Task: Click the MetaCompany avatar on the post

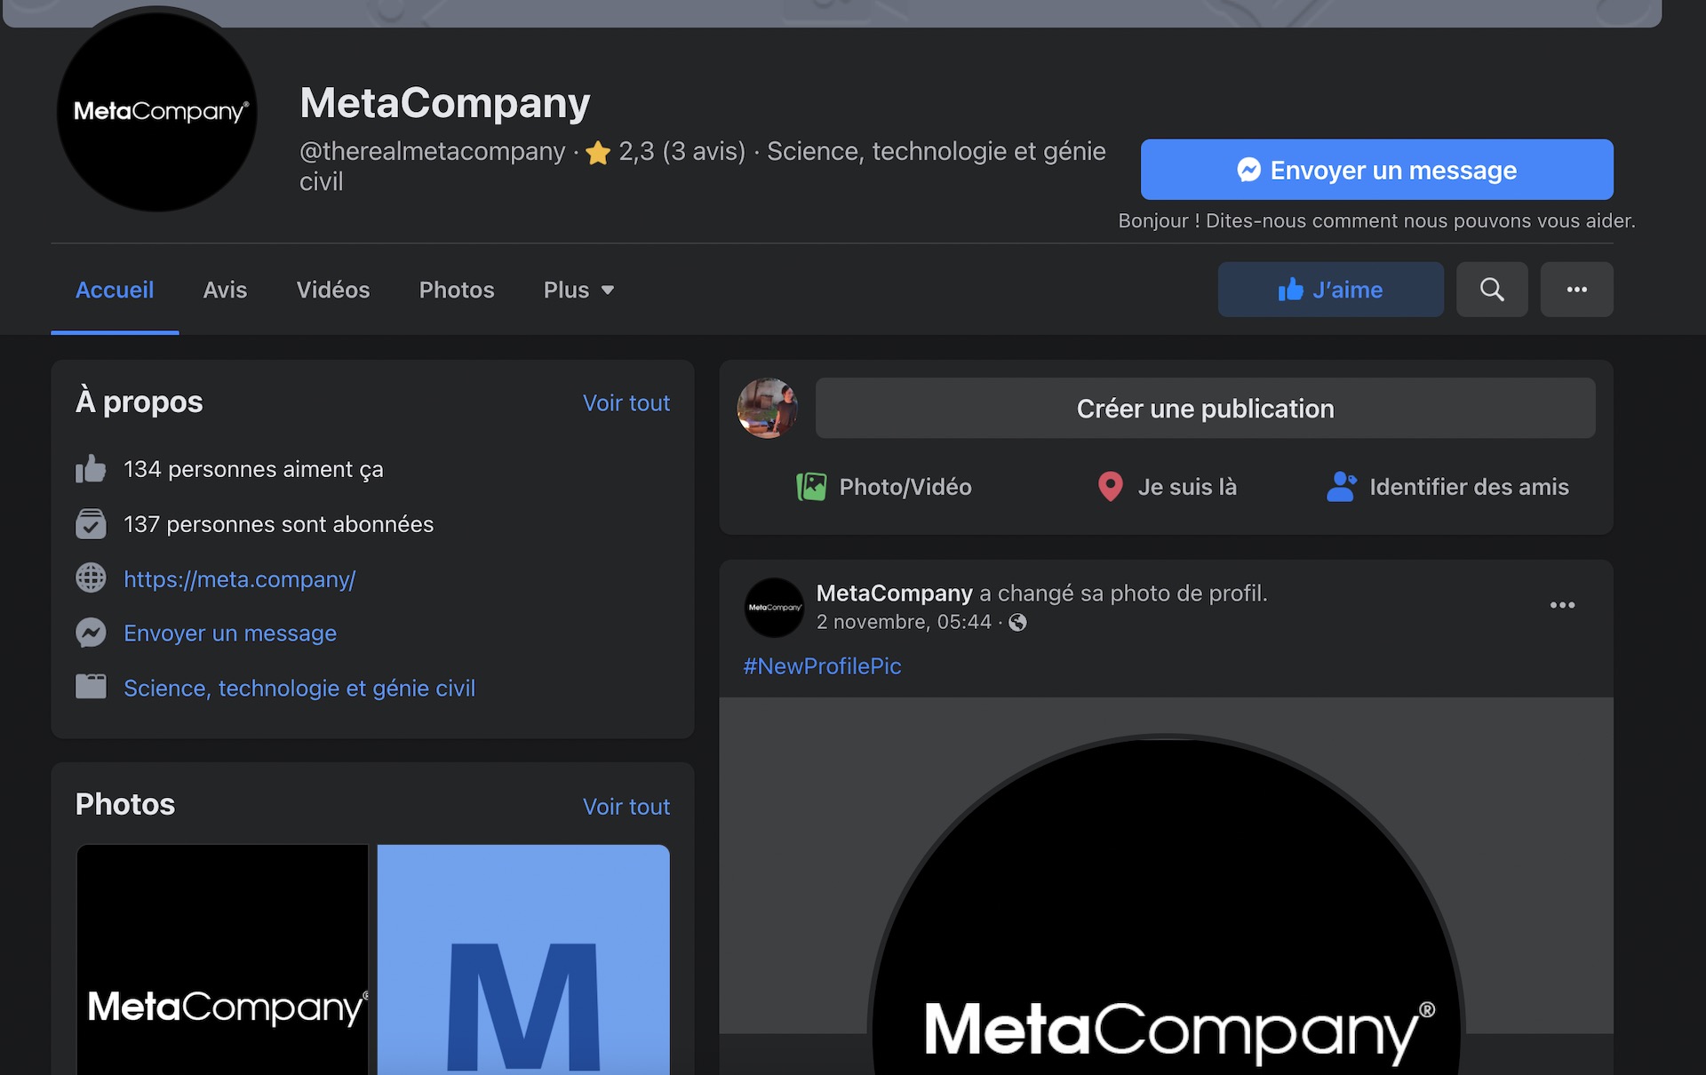Action: tap(774, 608)
